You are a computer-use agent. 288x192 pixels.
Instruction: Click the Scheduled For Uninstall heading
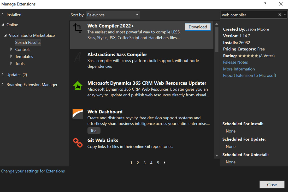tap(245, 155)
